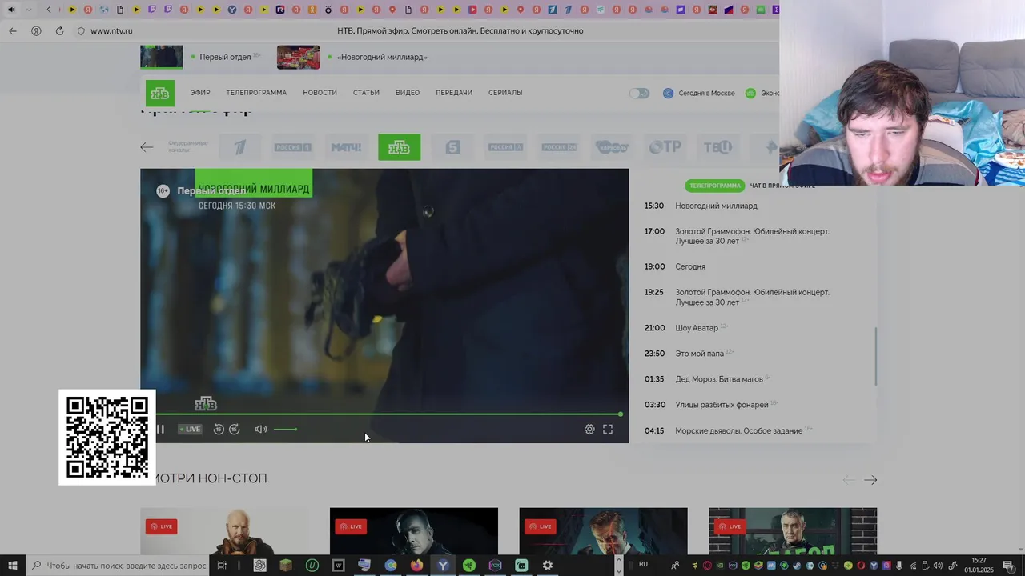Viewport: 1025px width, 576px height.
Task: Open the СЕРИАЛЫ menu item
Action: click(505, 93)
